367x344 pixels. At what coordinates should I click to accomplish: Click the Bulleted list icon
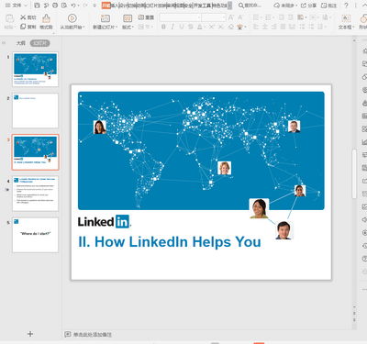(256, 17)
